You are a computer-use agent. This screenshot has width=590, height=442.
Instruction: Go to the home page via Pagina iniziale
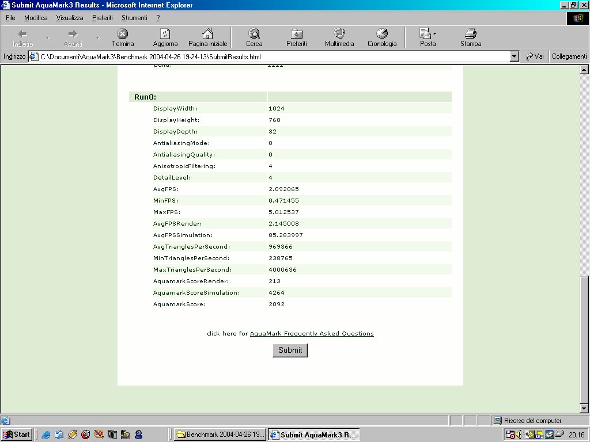coord(207,38)
